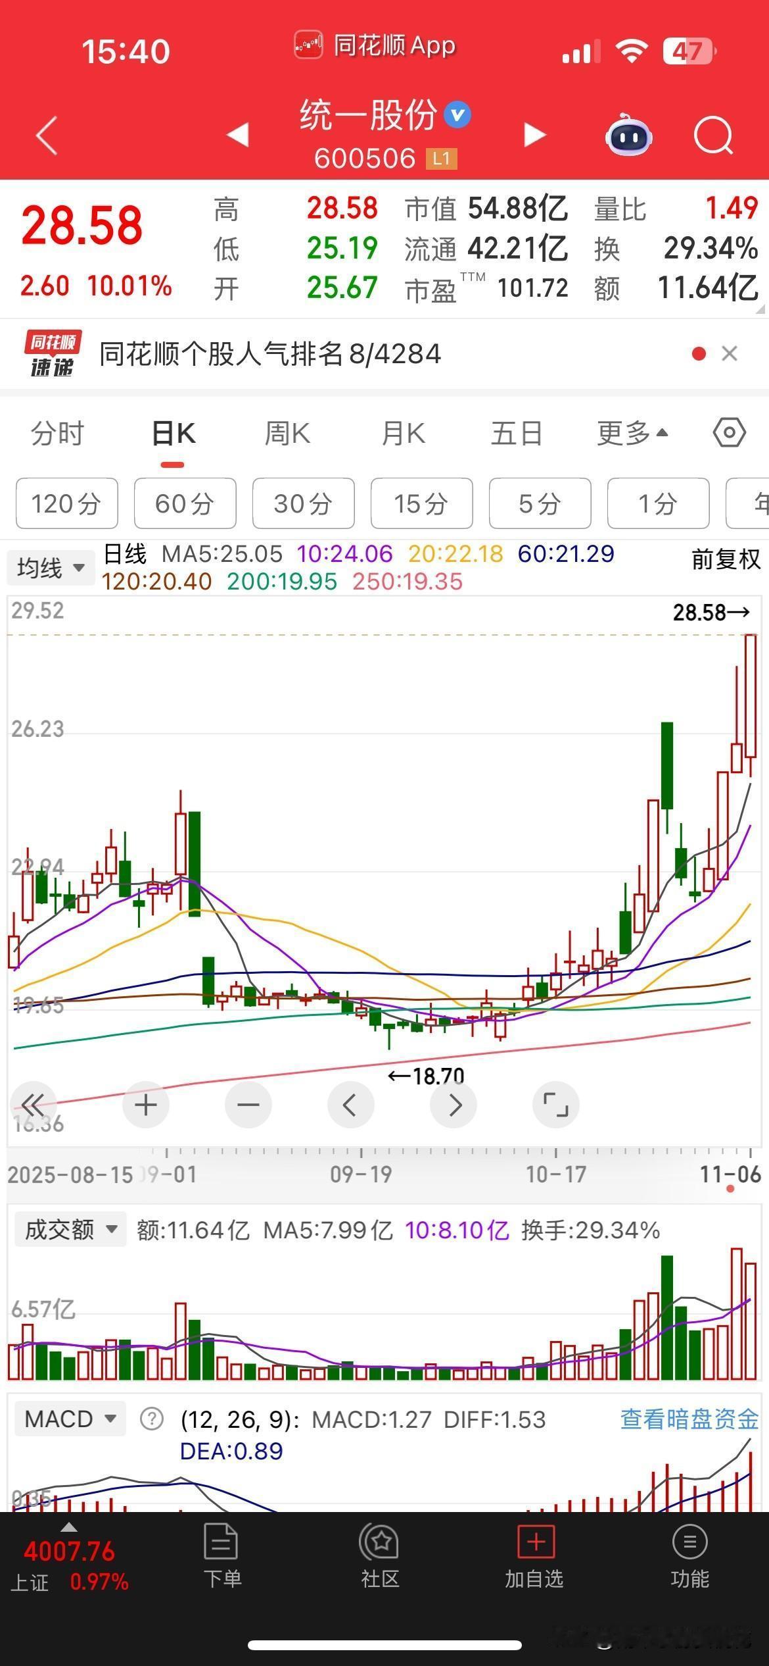This screenshot has height=1666, width=769.
Task: Enter fullscreen chart with expand icon
Action: pyautogui.click(x=556, y=1105)
